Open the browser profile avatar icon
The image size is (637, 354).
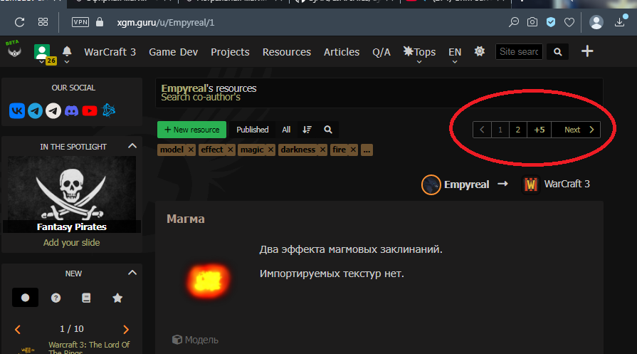click(x=596, y=22)
